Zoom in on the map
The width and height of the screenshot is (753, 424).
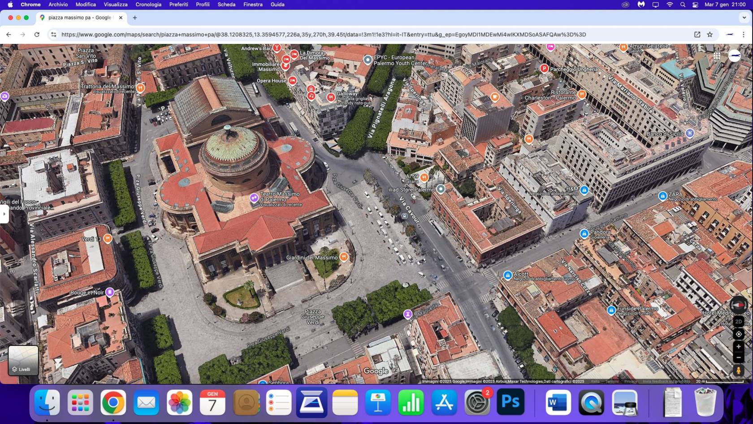click(x=739, y=346)
